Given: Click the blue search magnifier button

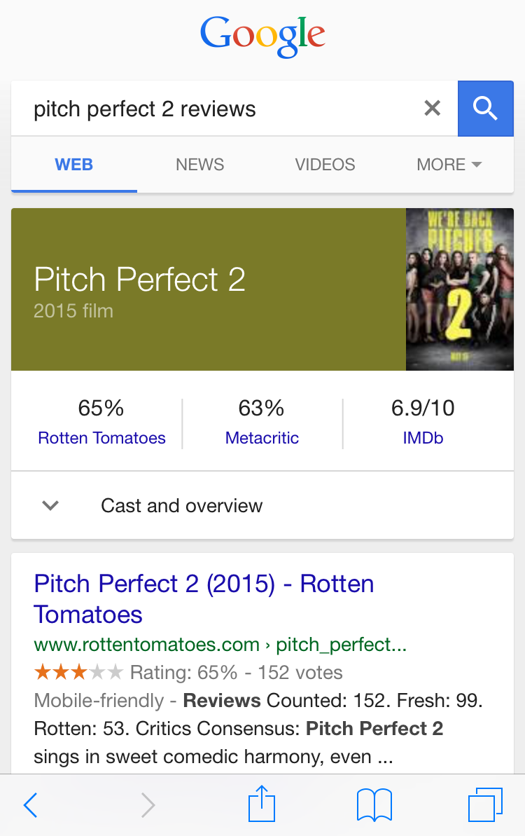Looking at the screenshot, I should tap(485, 109).
